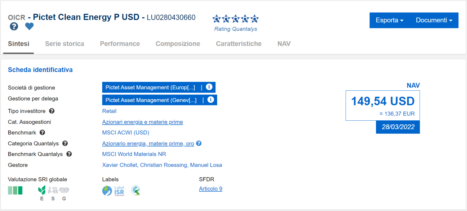The height and width of the screenshot is (211, 467).
Task: Open the Articolo 9 SFDR link
Action: click(211, 189)
